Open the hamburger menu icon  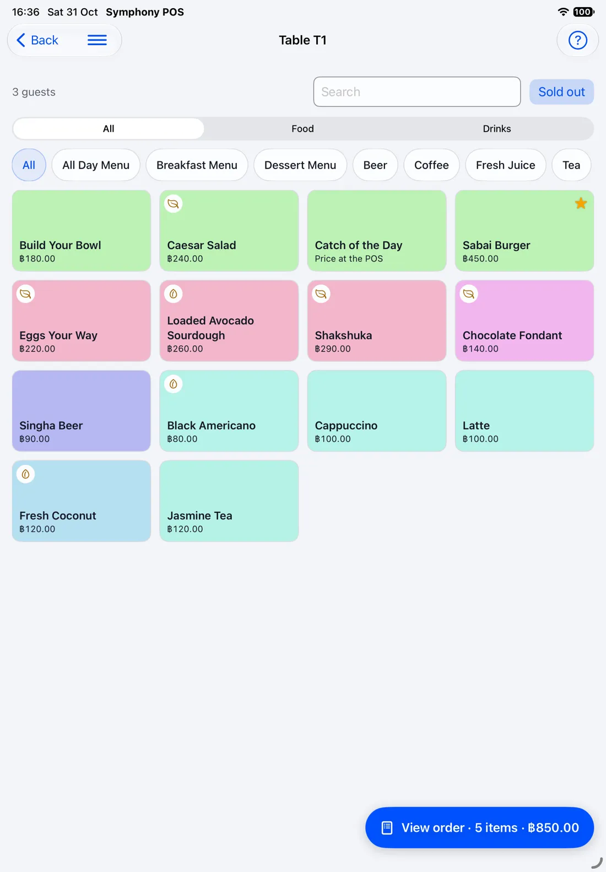coord(97,40)
